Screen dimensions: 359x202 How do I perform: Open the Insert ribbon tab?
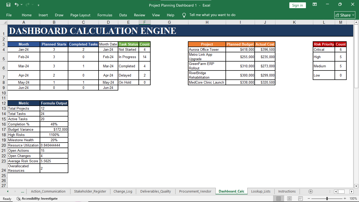(43, 15)
